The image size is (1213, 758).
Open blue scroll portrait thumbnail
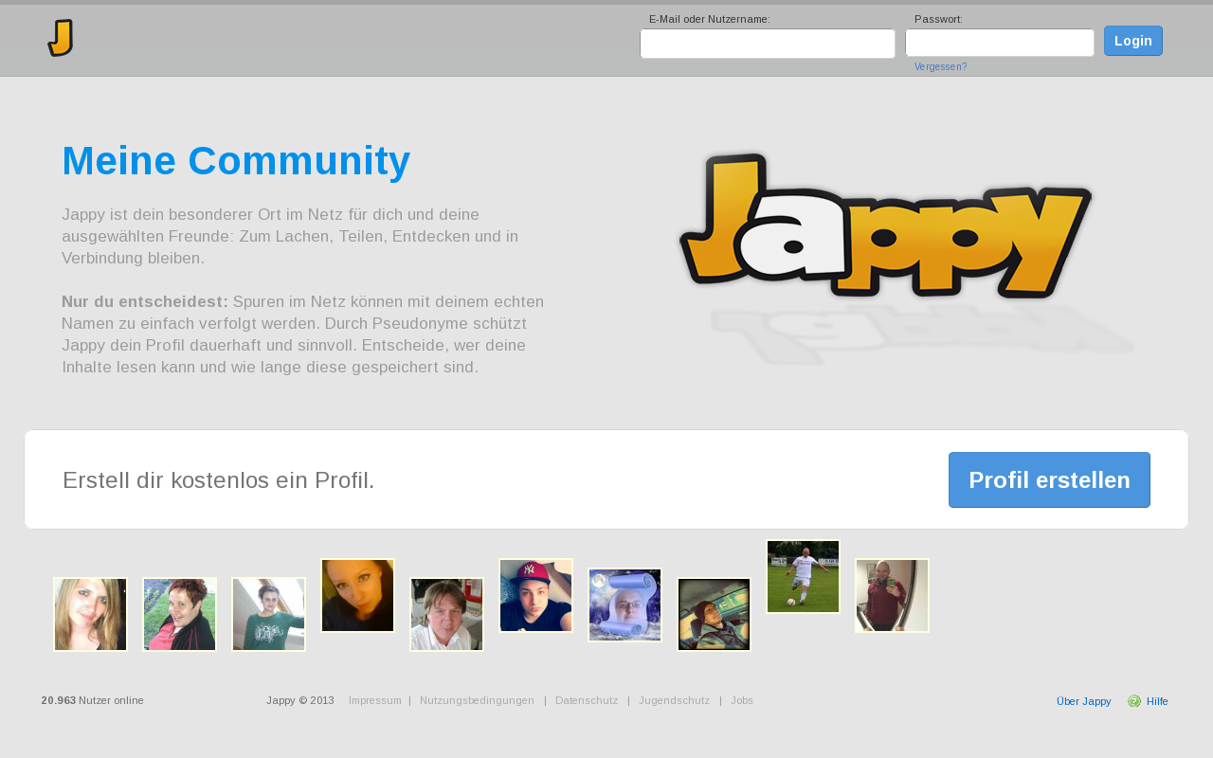[x=625, y=605]
